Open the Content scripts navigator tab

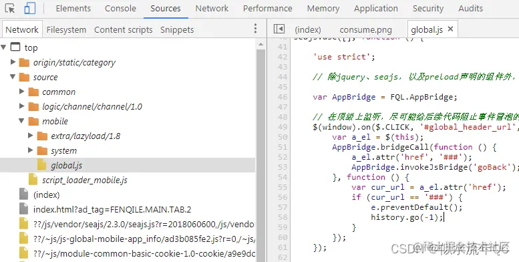coord(123,29)
